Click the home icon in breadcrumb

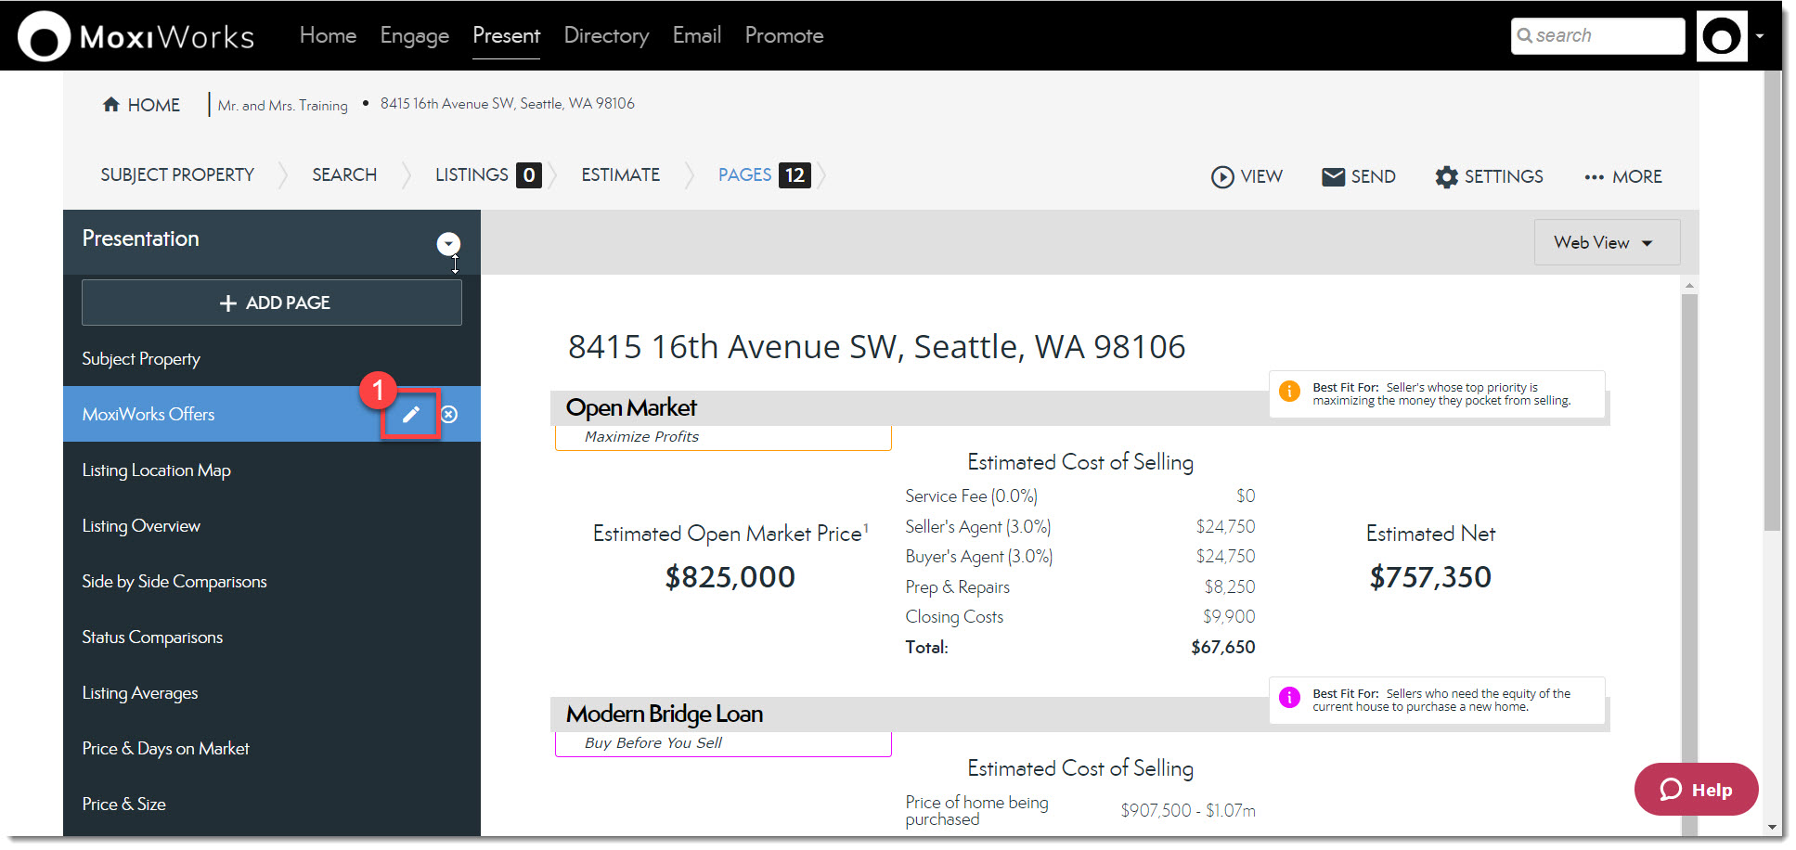pos(111,105)
